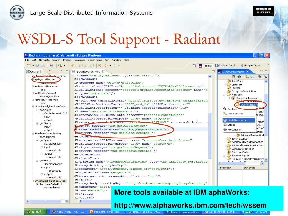Open the Deployment menu
Screen dimensions: 288x216
(94, 60)
